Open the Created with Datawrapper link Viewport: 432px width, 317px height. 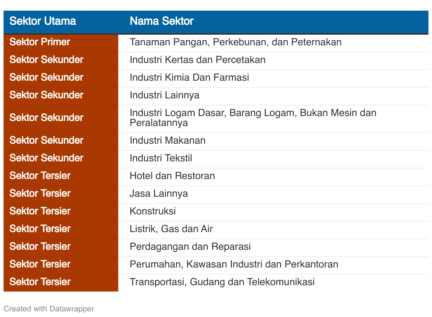(x=49, y=309)
